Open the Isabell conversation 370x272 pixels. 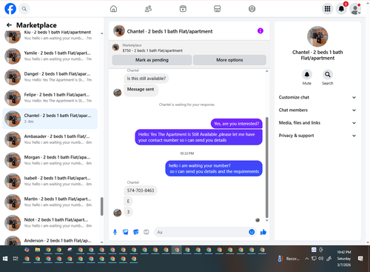[50, 181]
